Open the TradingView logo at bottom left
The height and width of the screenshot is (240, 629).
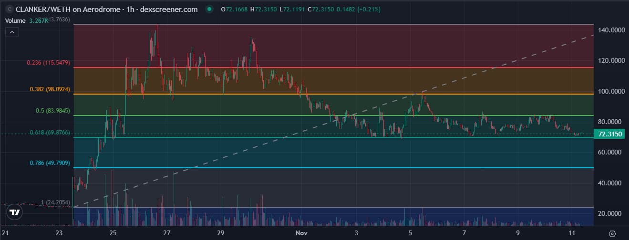(15, 212)
